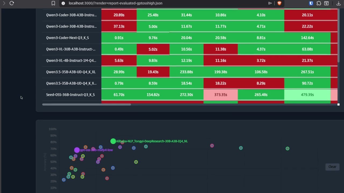This screenshot has width=344, height=193.
Task: Click the 0.49s cell
Action: tap(119, 49)
